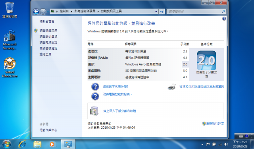Viewport: 254px width, 149px height.
Task: Click the power plug tray icon
Action: [214, 144]
